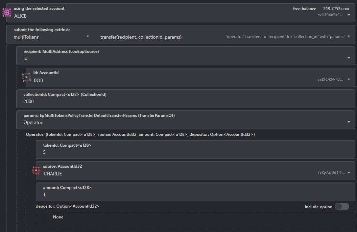This screenshot has width=357, height=232.
Task: Open the CHARLIE source account dropdown
Action: pos(349,173)
